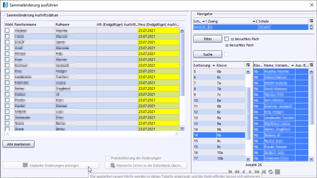Click the refresh arrows icon
This screenshot has height=178, width=317.
point(271,172)
